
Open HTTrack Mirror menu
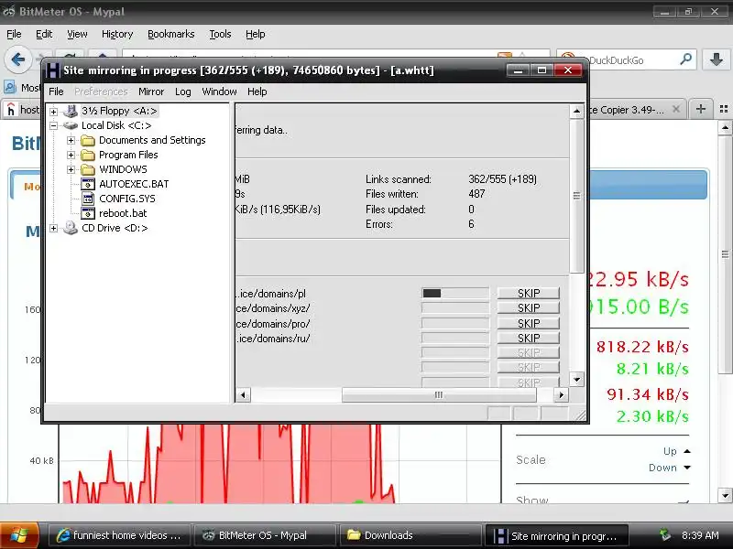pyautogui.click(x=151, y=91)
